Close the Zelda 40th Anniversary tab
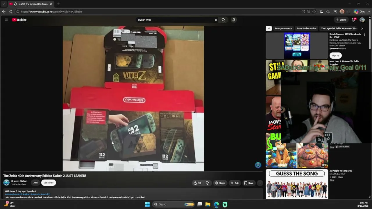 click(51, 4)
